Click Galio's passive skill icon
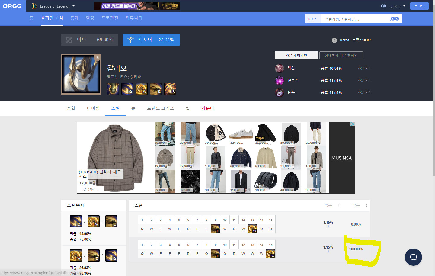Image resolution: width=435 pixels, height=276 pixels. [x=113, y=89]
